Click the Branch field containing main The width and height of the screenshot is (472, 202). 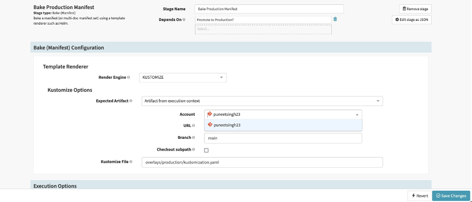283,138
